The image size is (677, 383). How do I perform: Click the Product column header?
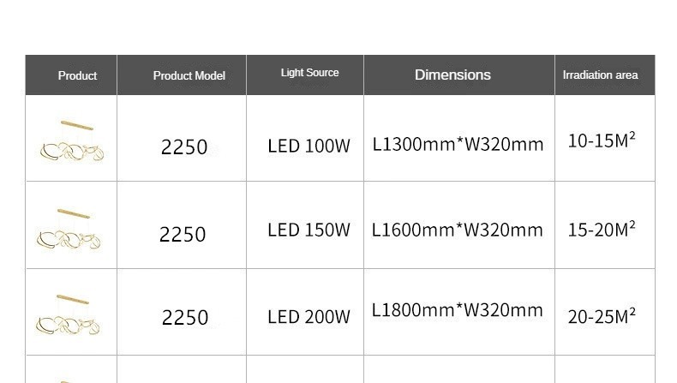(77, 75)
